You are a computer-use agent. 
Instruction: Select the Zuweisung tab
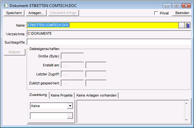(x=38, y=95)
